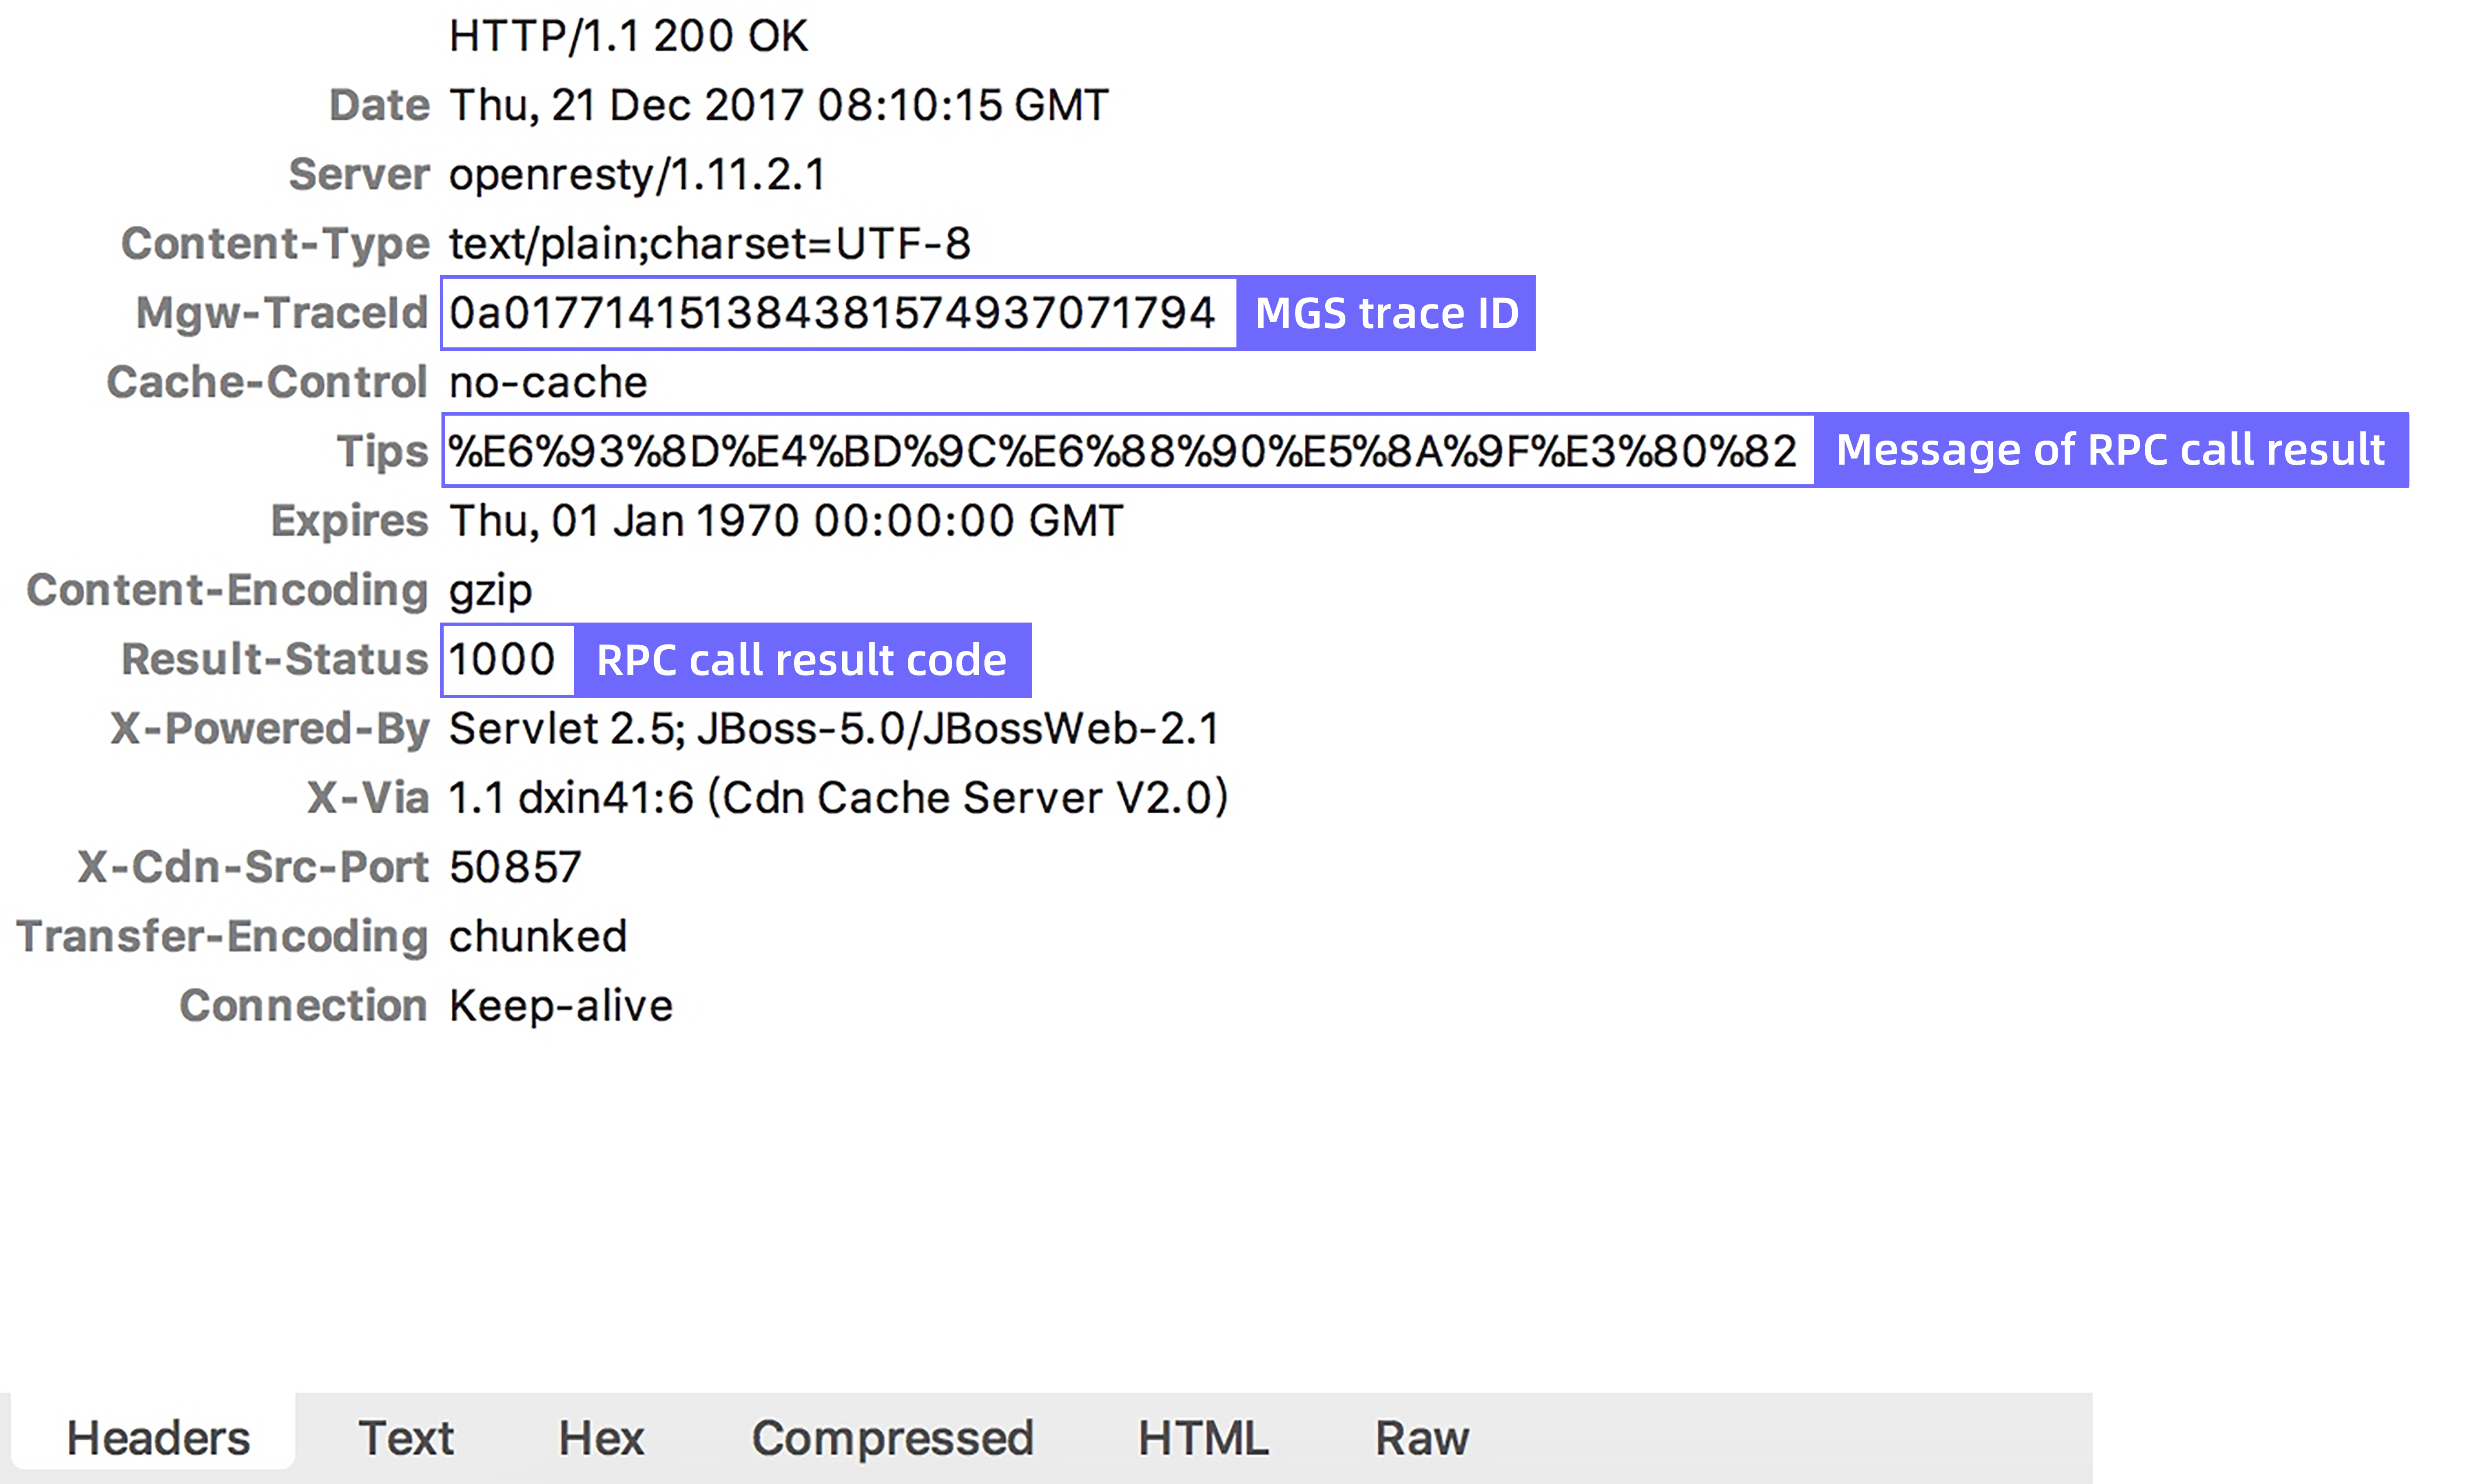This screenshot has width=2486, height=1484.
Task: Select the Date header value
Action: pos(779,105)
